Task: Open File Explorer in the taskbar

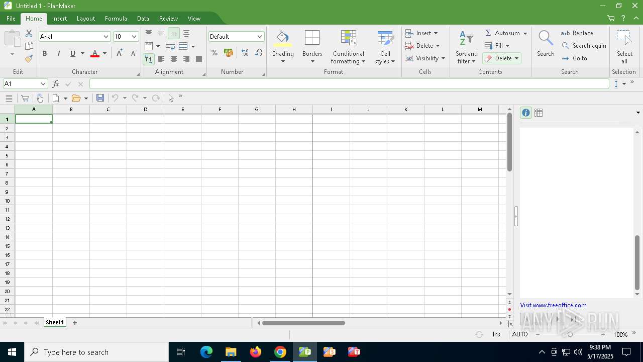Action: (231, 352)
